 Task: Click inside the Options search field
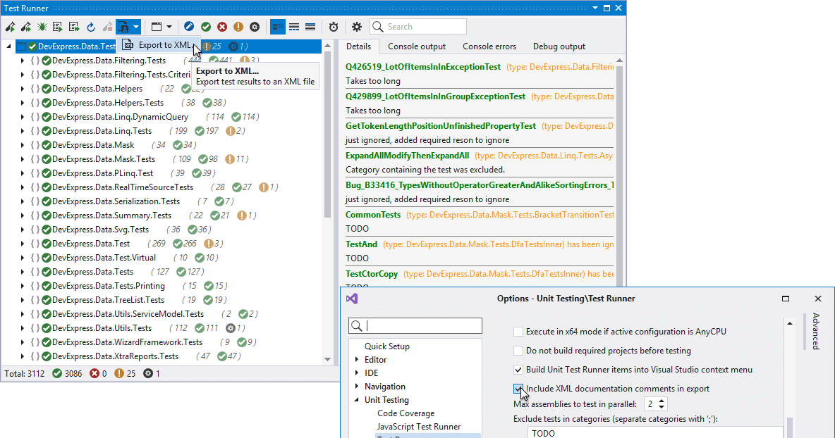[x=415, y=325]
